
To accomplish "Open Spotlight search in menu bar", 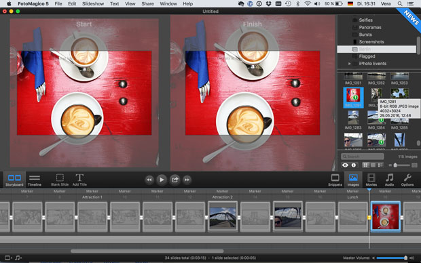I will (x=400, y=4).
